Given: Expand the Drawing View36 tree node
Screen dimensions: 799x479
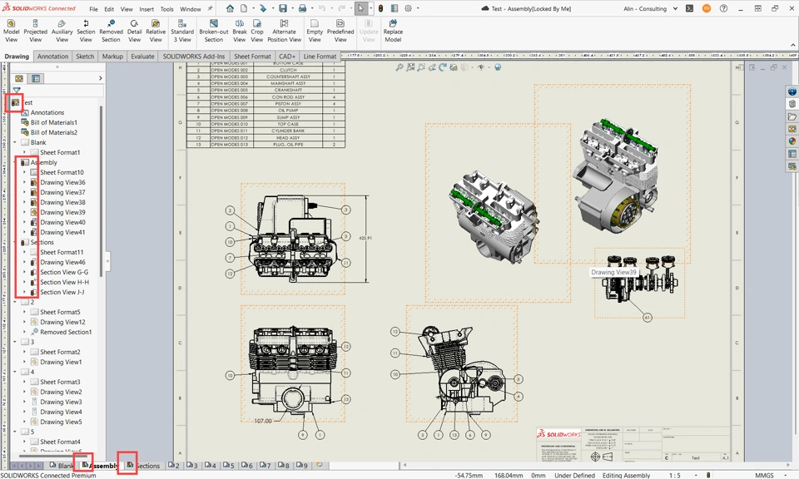Looking at the screenshot, I should 24,182.
